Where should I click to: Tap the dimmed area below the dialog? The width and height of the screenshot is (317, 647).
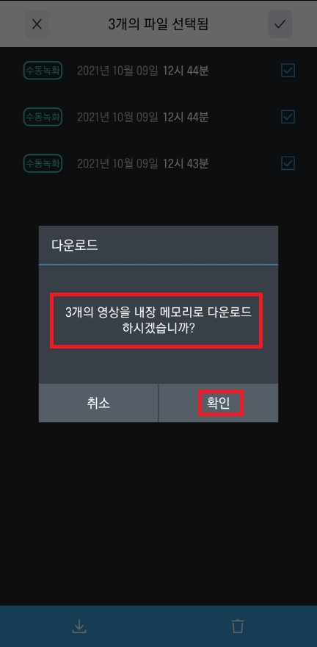pyautogui.click(x=158, y=512)
